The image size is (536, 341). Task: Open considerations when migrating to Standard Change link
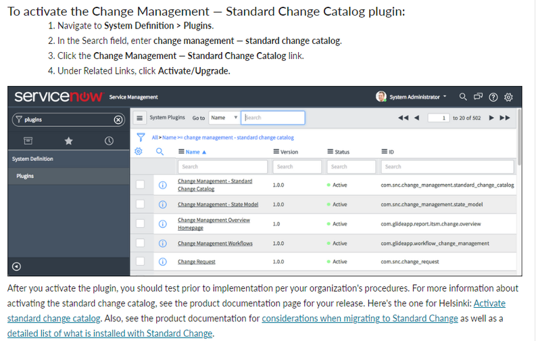360,319
